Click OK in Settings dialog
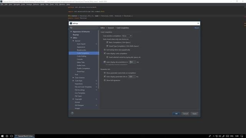Screen dimensions: 246x138 pyautogui.click(x=176, y=114)
